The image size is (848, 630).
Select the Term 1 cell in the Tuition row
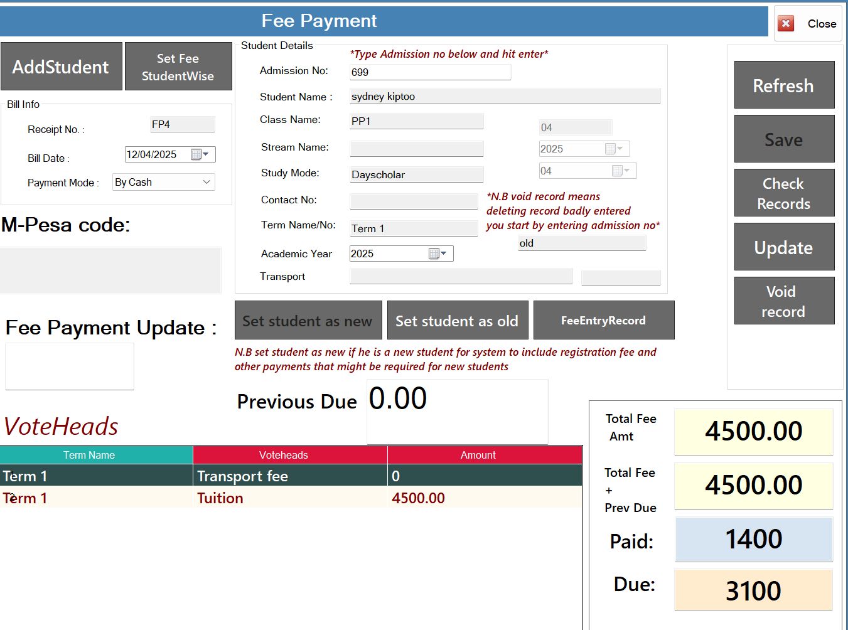97,498
